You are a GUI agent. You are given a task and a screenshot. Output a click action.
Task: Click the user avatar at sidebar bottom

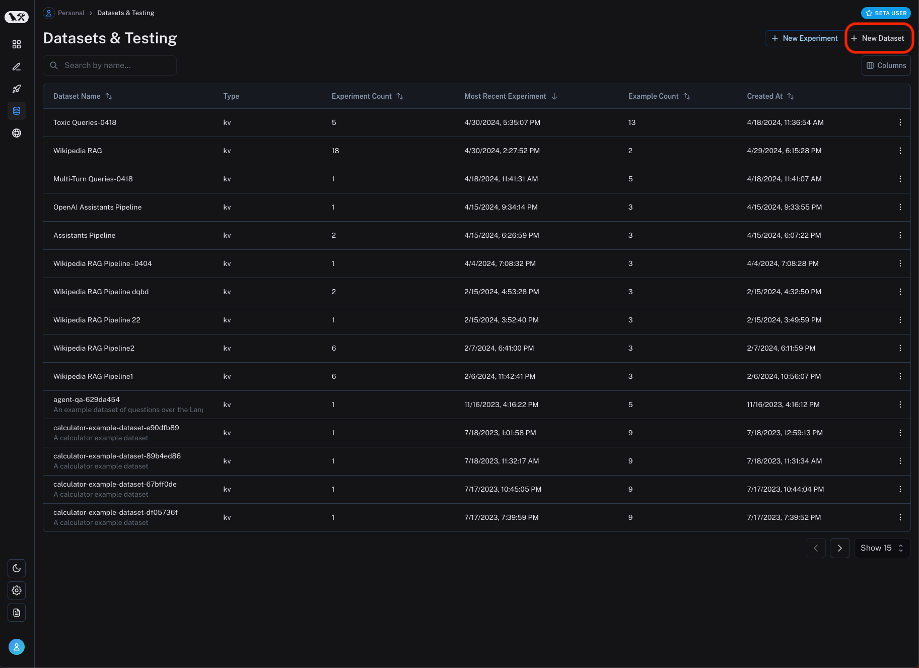click(x=17, y=647)
